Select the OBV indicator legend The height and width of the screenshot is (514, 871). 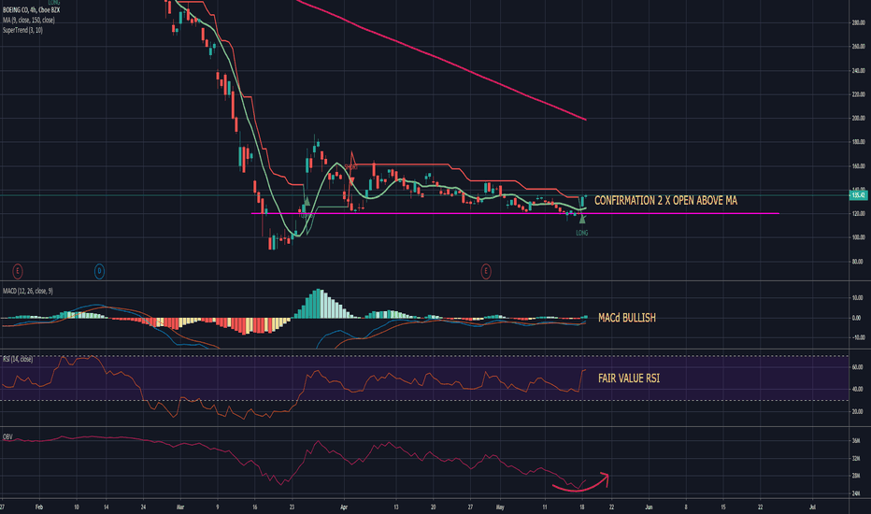pos(7,437)
